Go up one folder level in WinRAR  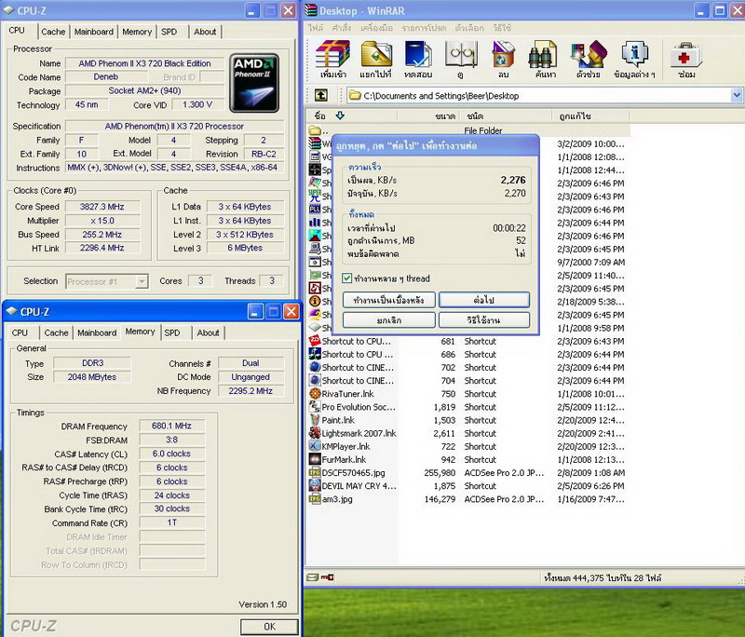pyautogui.click(x=321, y=96)
